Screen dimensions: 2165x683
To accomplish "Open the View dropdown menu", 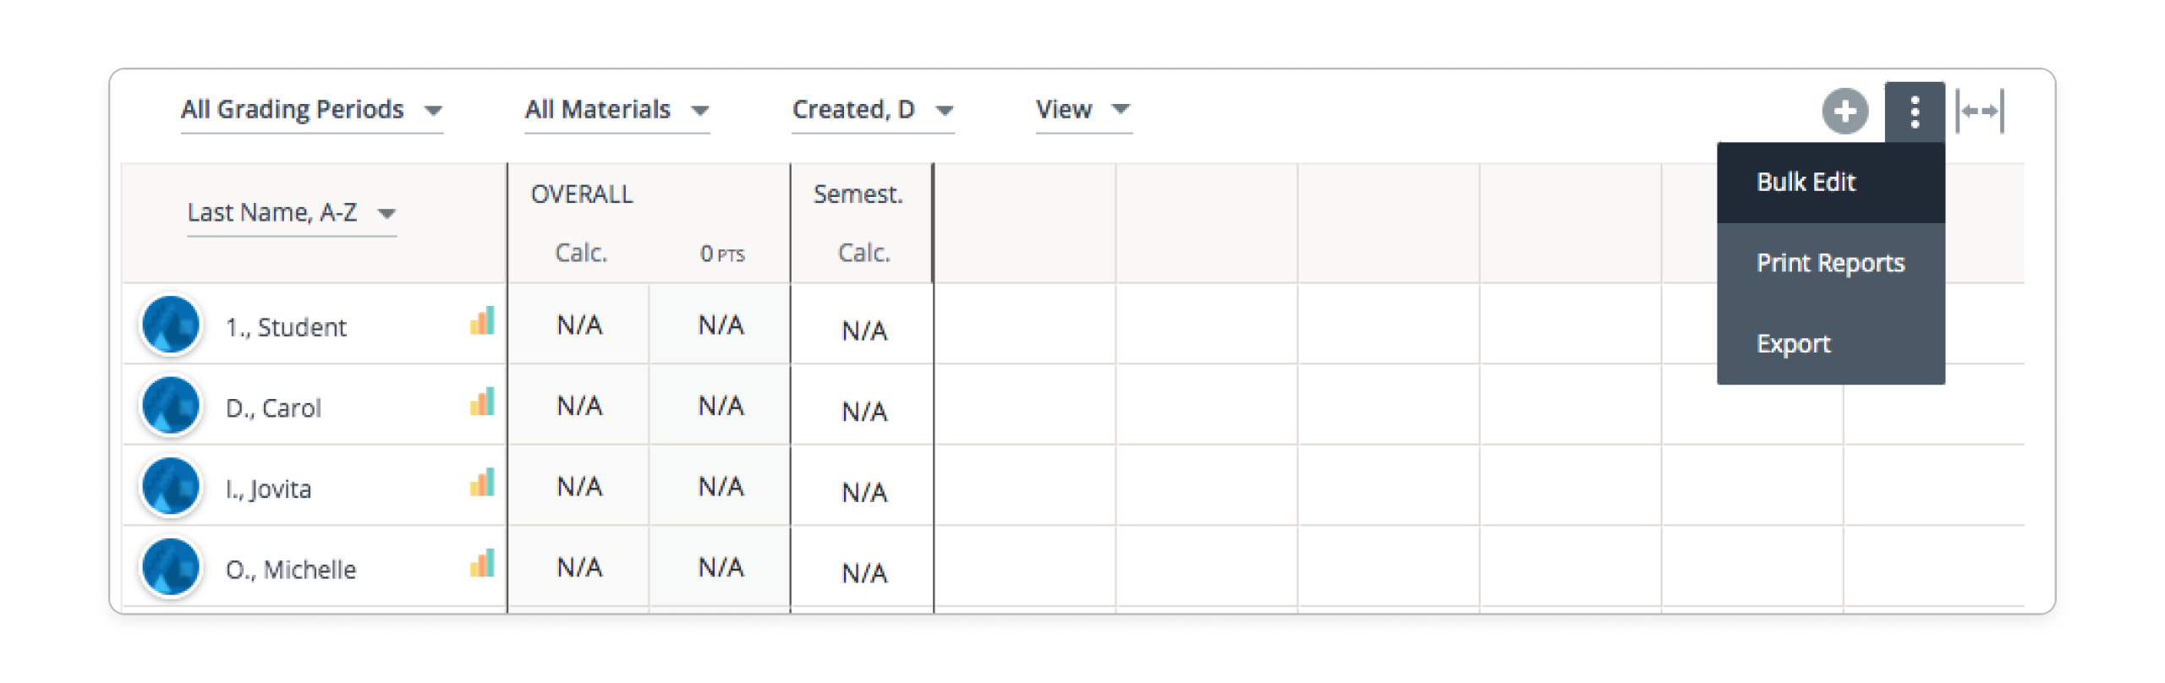I will [1082, 109].
